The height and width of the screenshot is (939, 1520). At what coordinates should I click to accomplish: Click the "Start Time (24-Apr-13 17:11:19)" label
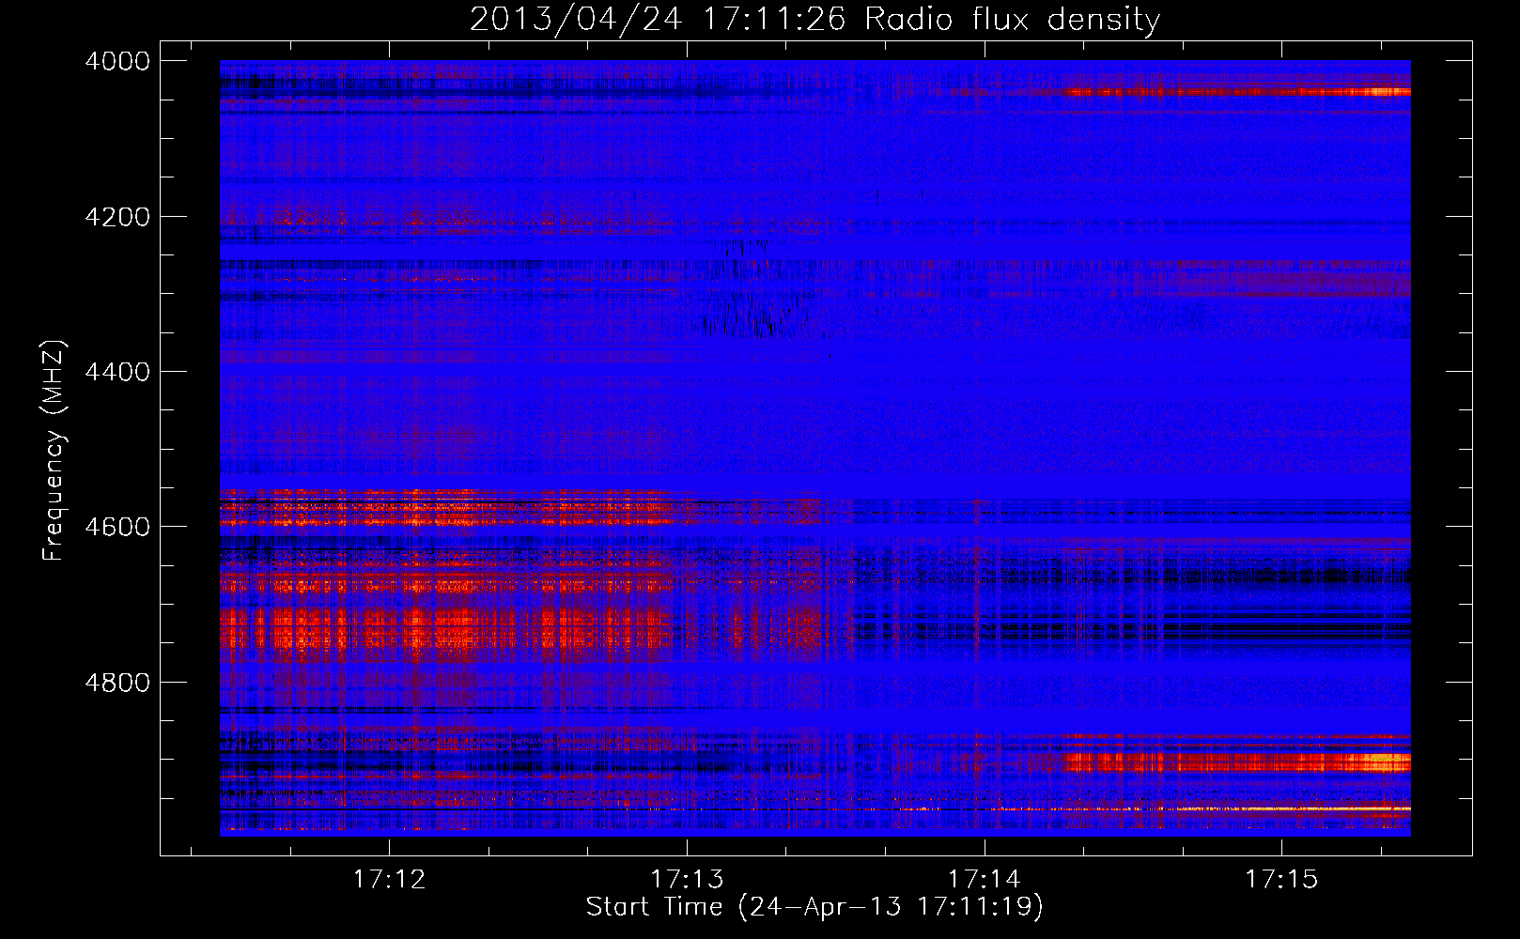coord(814,907)
